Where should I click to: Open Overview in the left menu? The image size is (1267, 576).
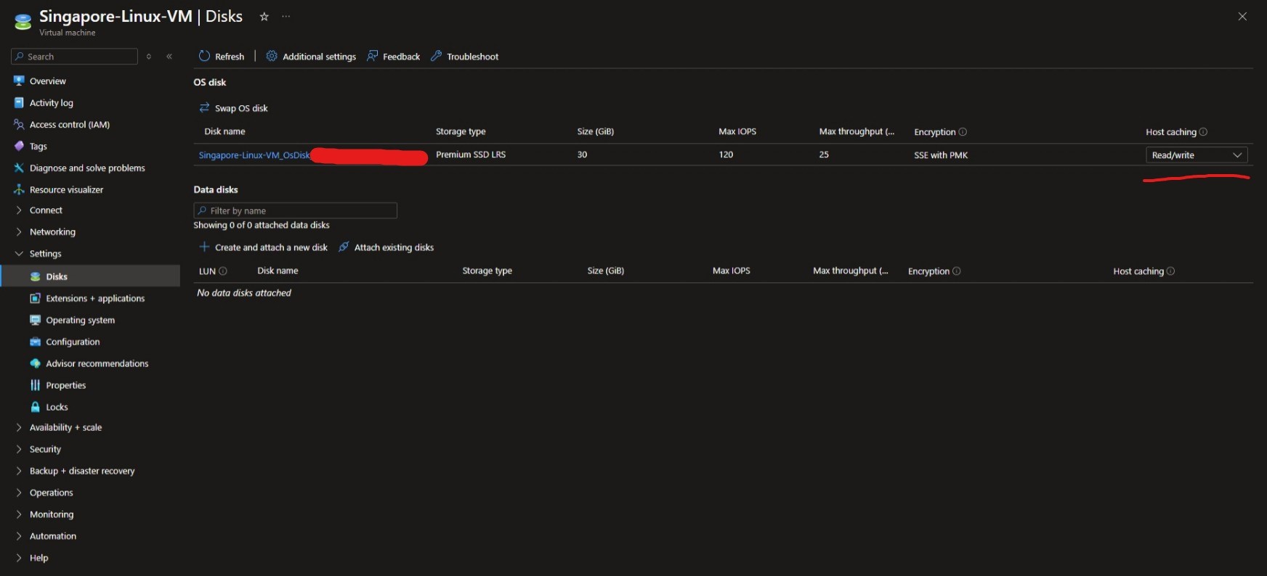(x=47, y=81)
